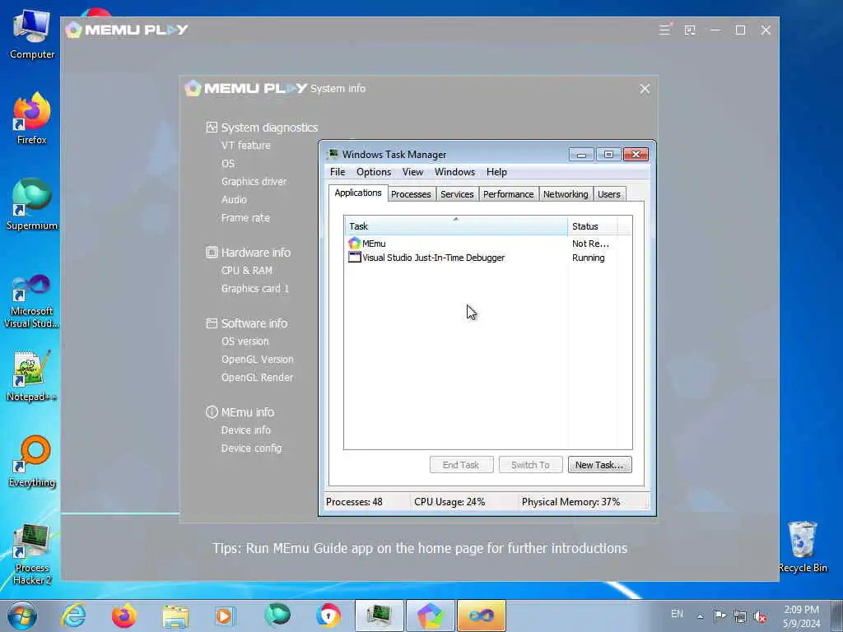843x632 pixels.
Task: Launch Firefox from the desktop shortcut
Action: tap(32, 118)
